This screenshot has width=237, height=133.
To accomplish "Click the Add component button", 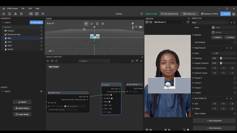I will click(x=214, y=121).
